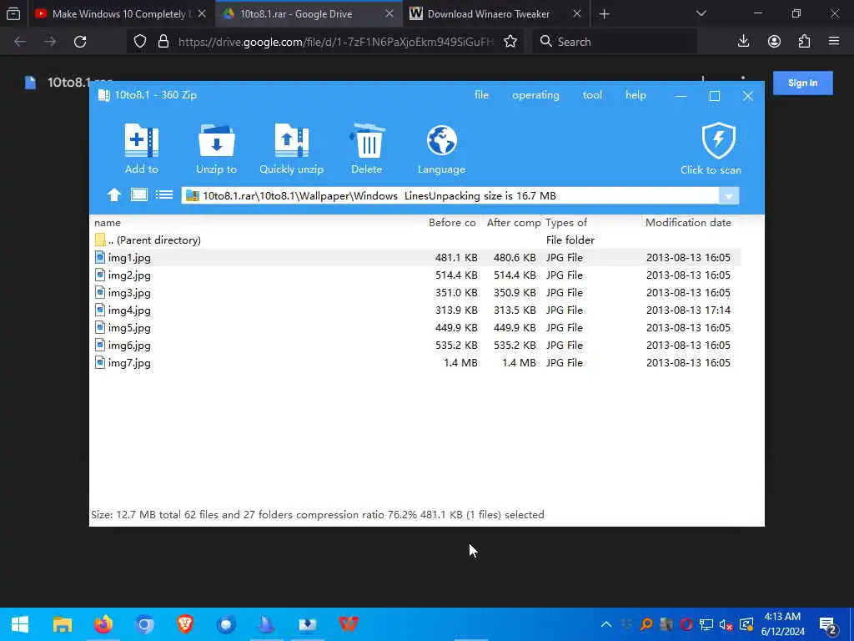This screenshot has height=641, width=854.
Task: Open the file menu in 360 Zip
Action: pyautogui.click(x=481, y=95)
